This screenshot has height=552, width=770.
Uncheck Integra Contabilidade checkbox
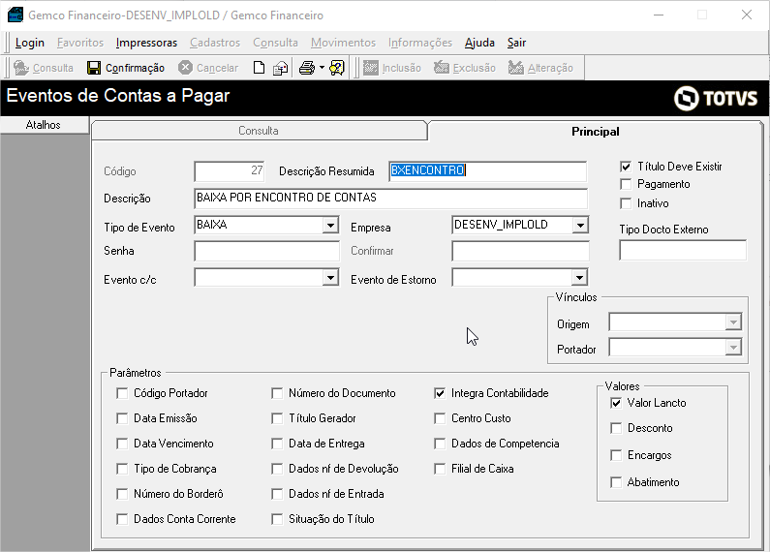point(440,393)
